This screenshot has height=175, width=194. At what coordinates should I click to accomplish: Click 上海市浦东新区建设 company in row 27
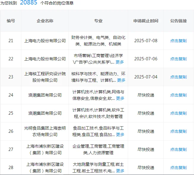click(x=45, y=149)
